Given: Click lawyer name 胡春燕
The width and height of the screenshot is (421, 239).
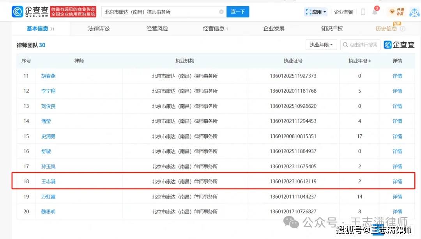Looking at the screenshot, I should [x=48, y=76].
